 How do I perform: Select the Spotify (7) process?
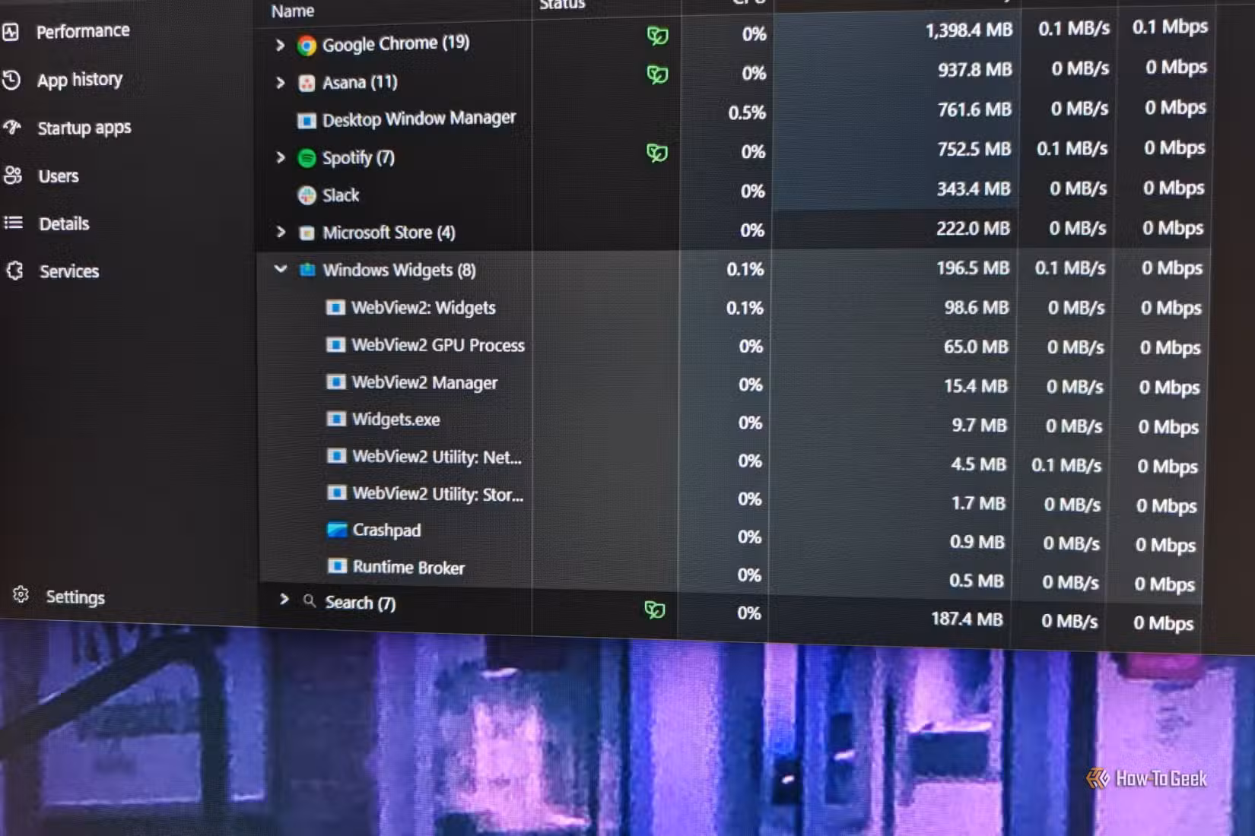358,157
